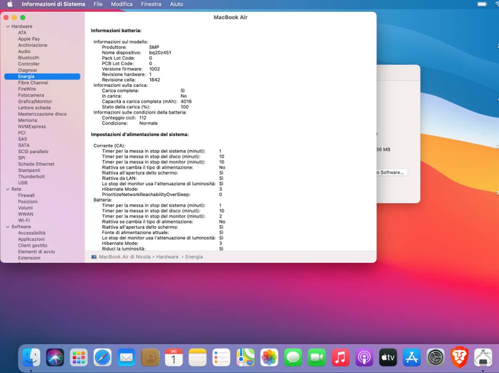This screenshot has width=499, height=373.
Task: Select Applicazioni under Software
Action: point(31,239)
